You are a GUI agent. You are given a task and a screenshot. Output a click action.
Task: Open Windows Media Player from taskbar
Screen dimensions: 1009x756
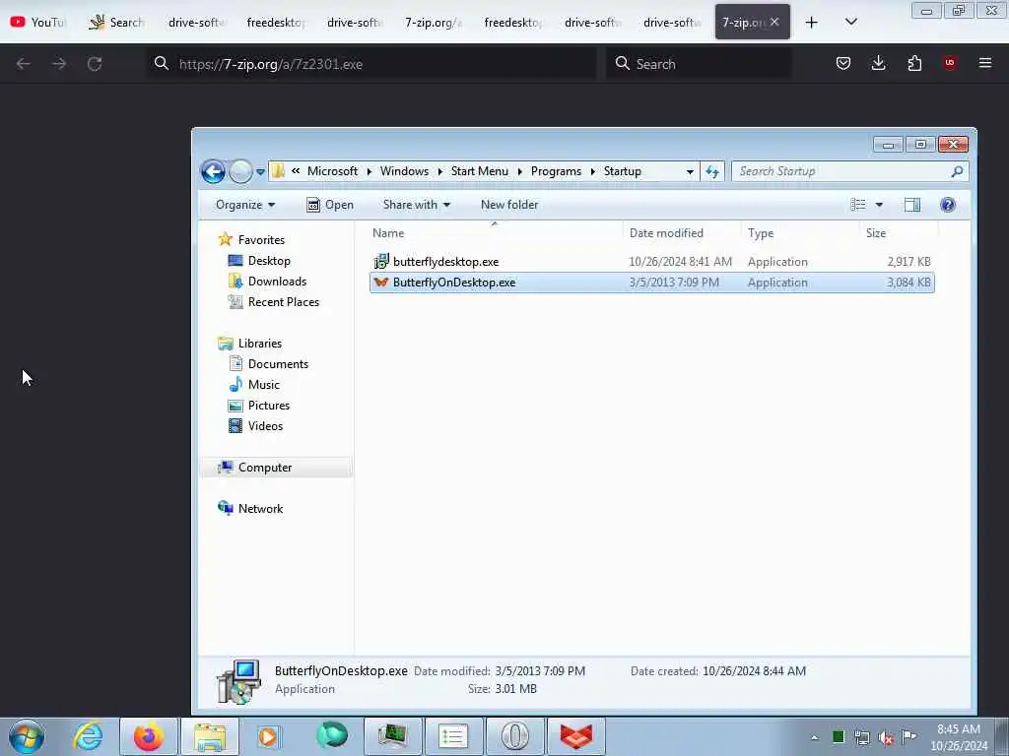(x=268, y=736)
